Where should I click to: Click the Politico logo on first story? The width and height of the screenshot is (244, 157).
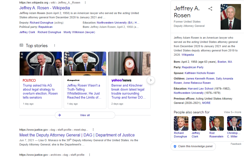click(x=29, y=80)
